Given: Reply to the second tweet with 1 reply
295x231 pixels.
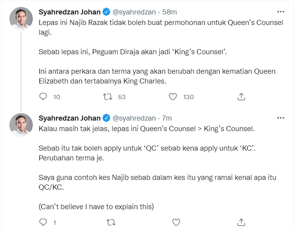Looking at the screenshot, I should pyautogui.click(x=43, y=222).
